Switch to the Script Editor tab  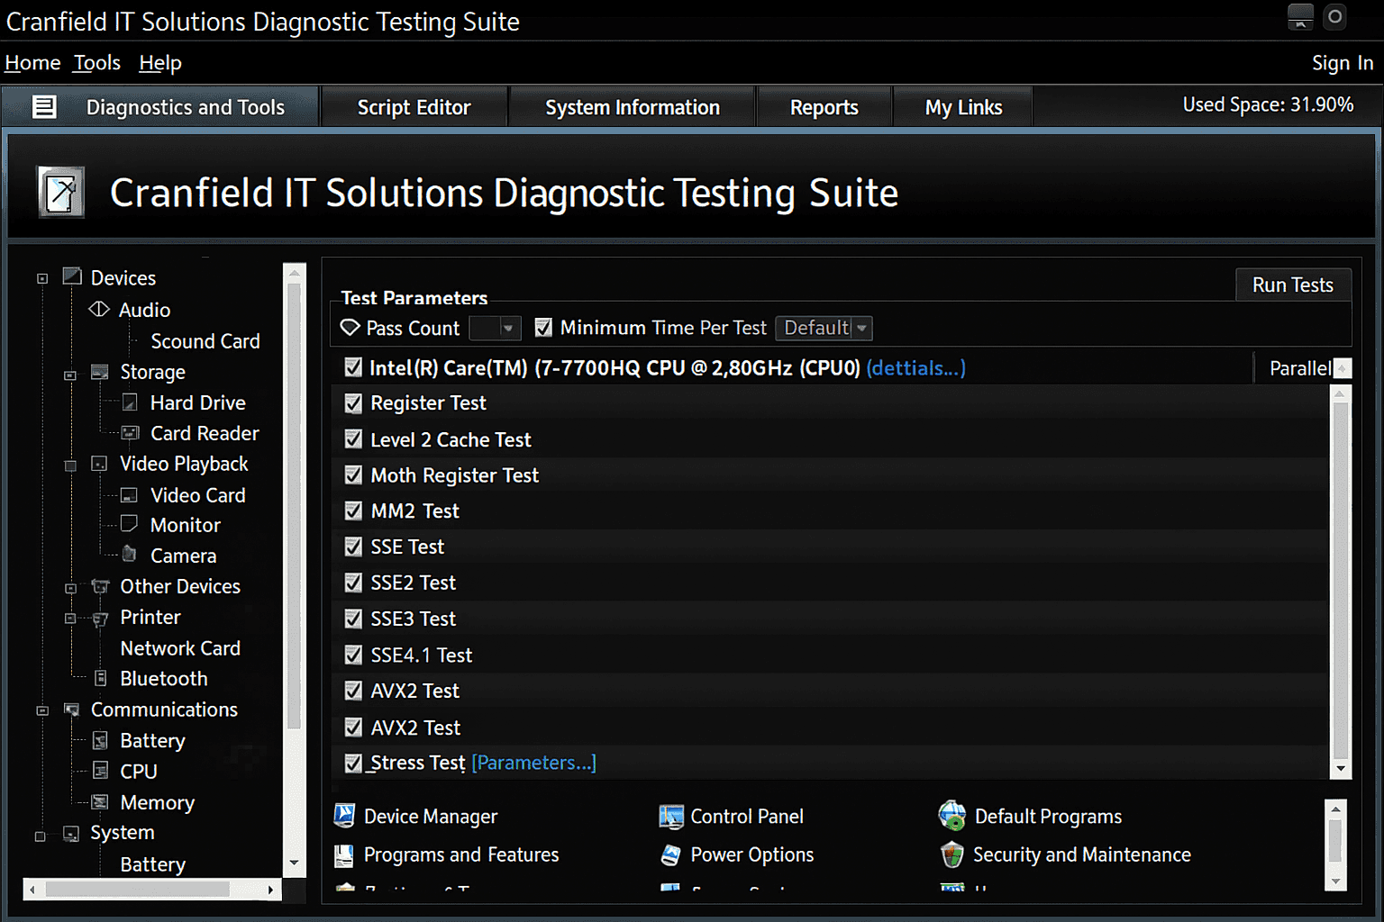coord(414,107)
